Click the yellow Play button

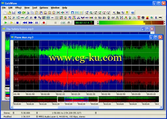coord(11,23)
